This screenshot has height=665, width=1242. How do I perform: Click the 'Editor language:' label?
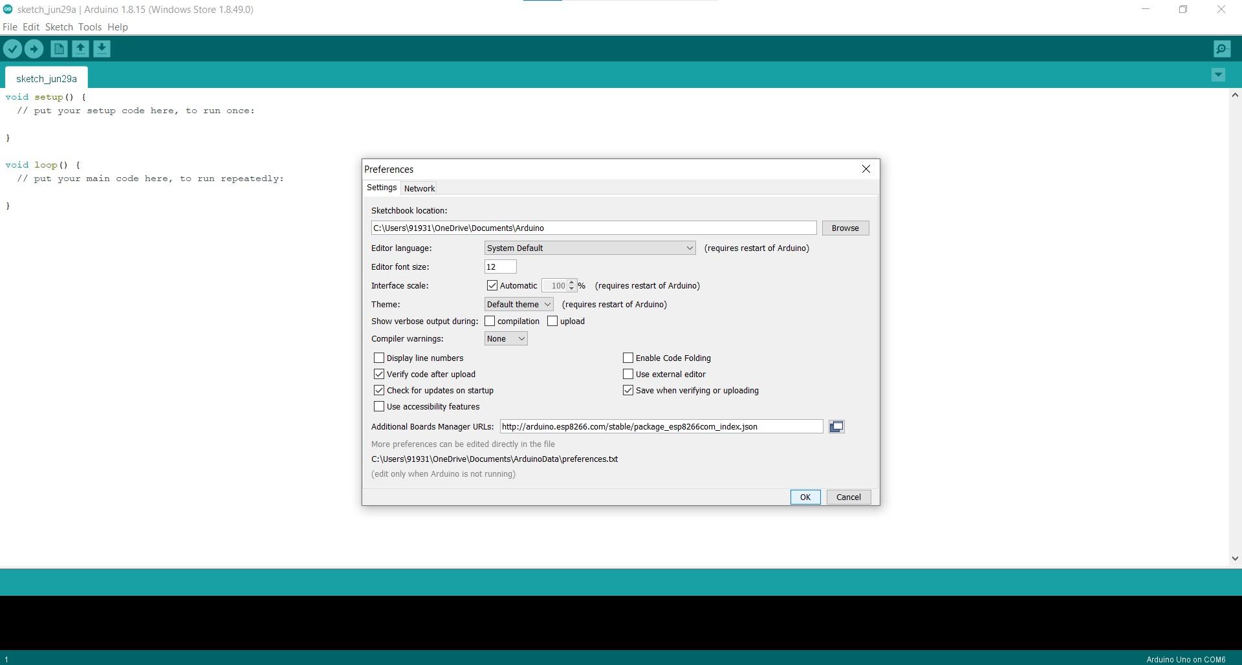(x=402, y=248)
